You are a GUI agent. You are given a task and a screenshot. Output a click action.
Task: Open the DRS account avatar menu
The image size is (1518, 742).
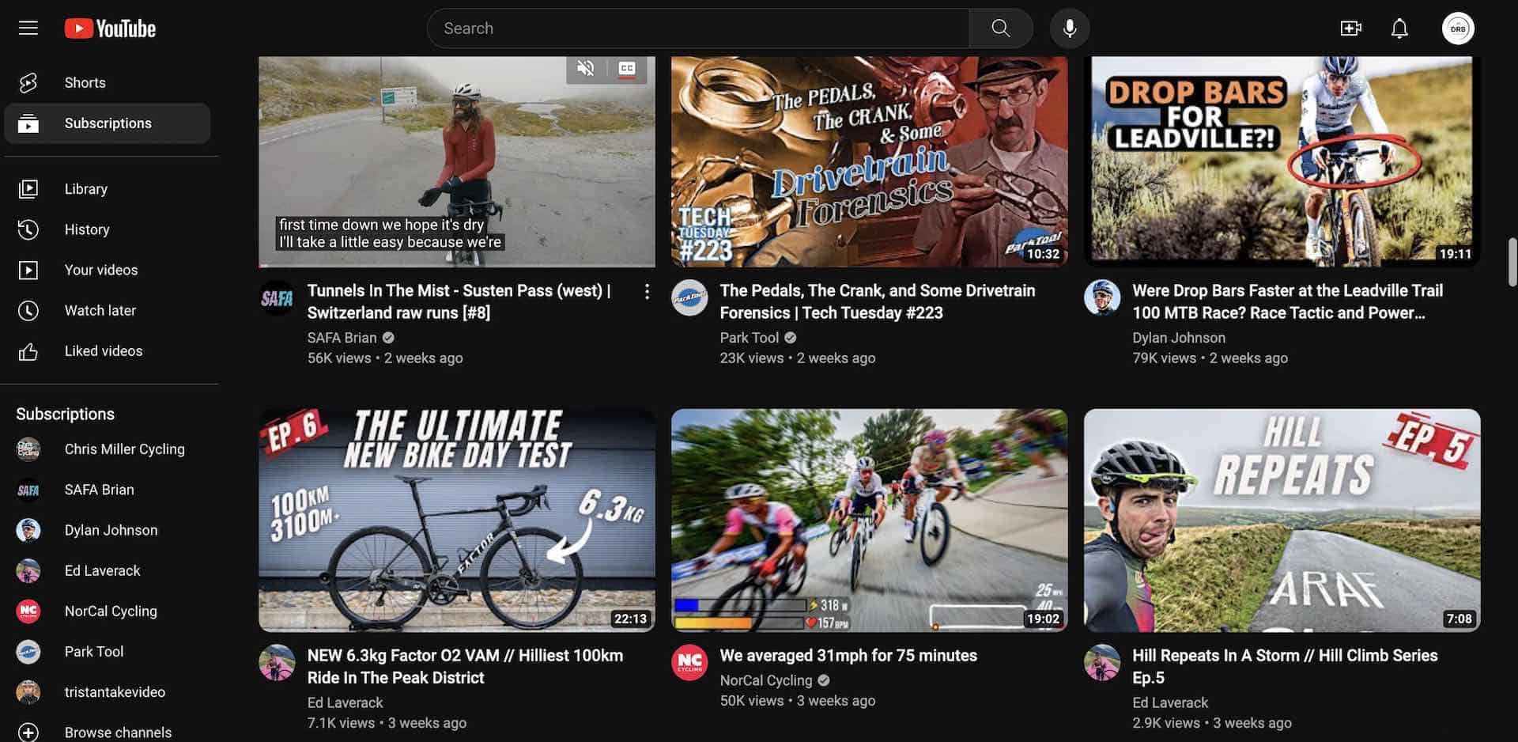(1457, 28)
